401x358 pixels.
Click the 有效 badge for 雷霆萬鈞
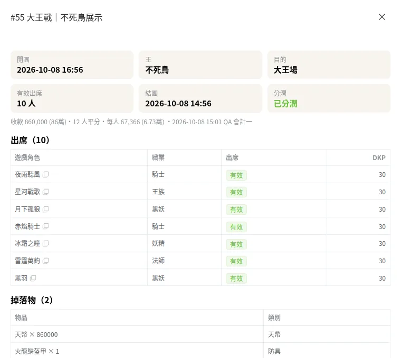click(x=236, y=261)
